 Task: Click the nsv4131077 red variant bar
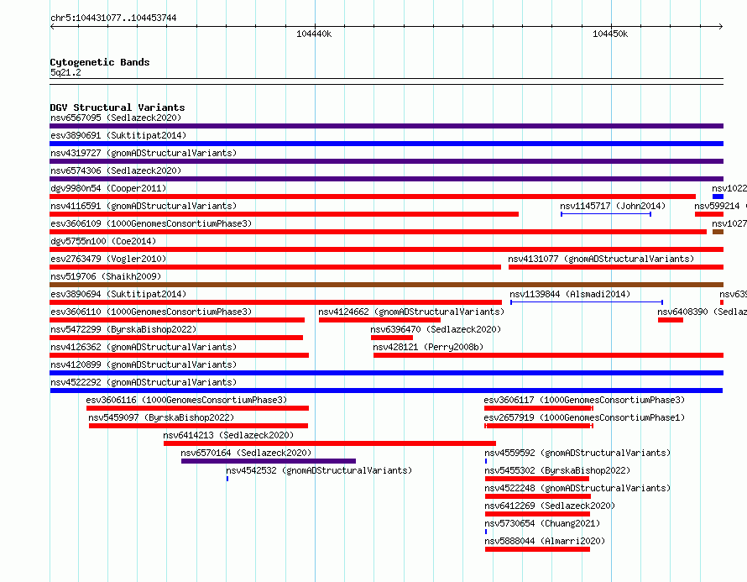(616, 267)
